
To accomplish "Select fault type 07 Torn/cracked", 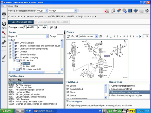I will [85, 89].
